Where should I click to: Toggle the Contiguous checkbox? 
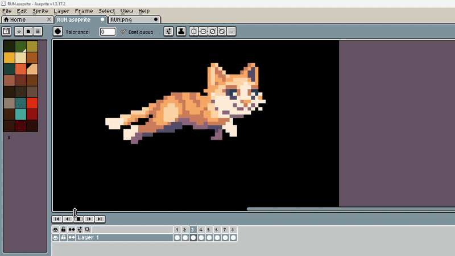point(123,31)
